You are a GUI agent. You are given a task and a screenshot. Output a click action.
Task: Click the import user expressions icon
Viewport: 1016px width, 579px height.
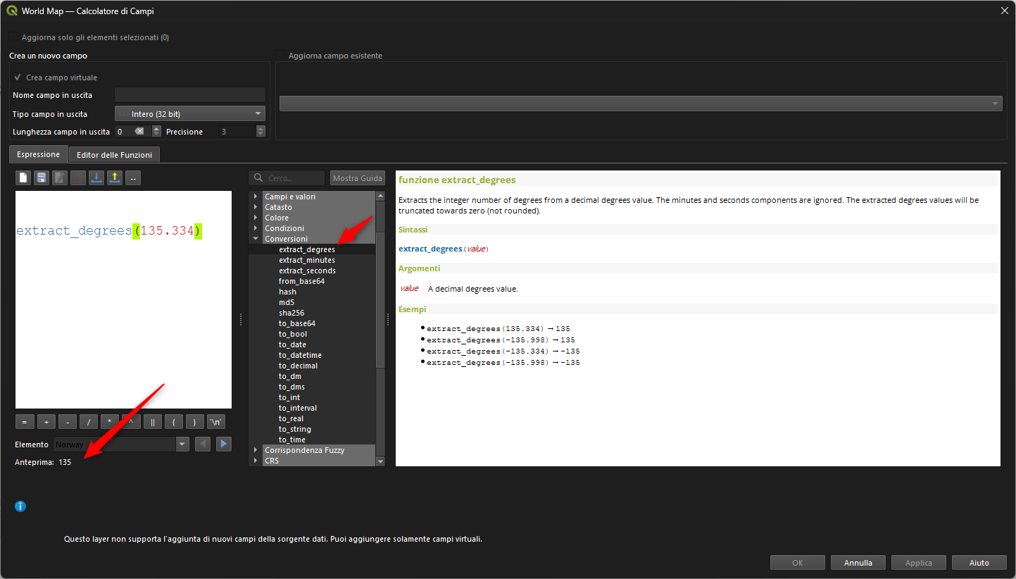click(96, 178)
